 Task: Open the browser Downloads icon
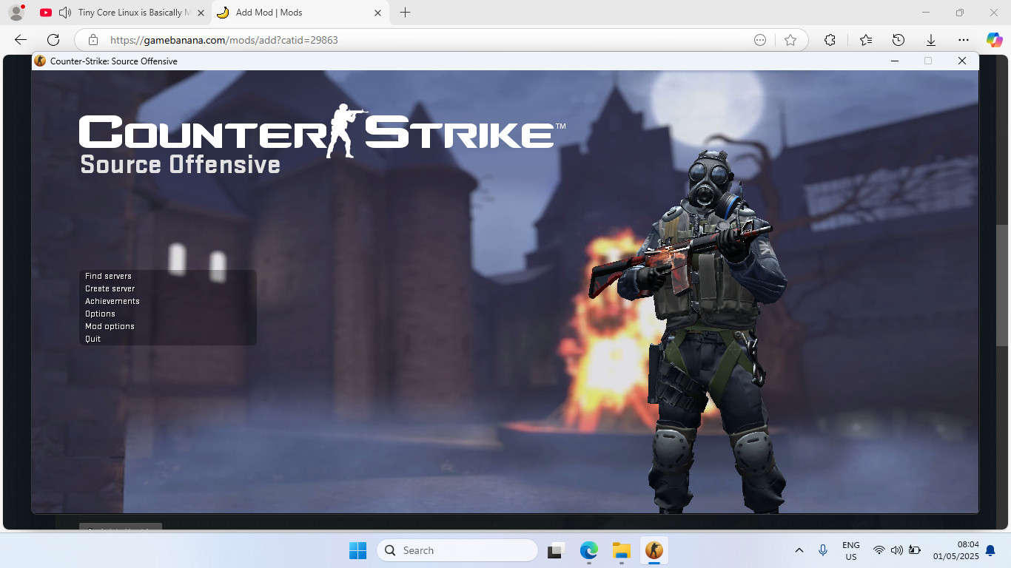[930, 40]
